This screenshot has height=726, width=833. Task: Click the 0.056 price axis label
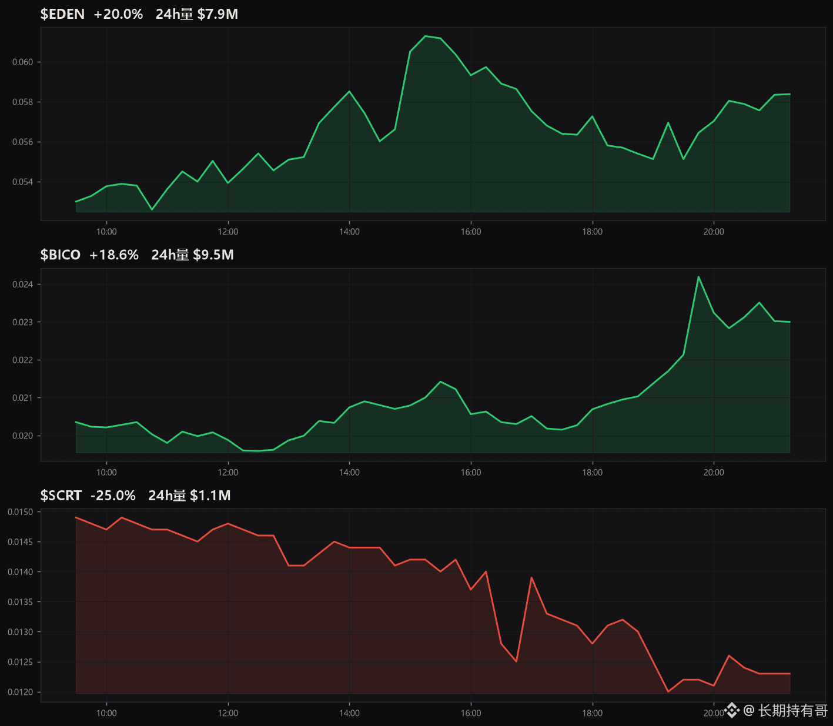point(23,142)
